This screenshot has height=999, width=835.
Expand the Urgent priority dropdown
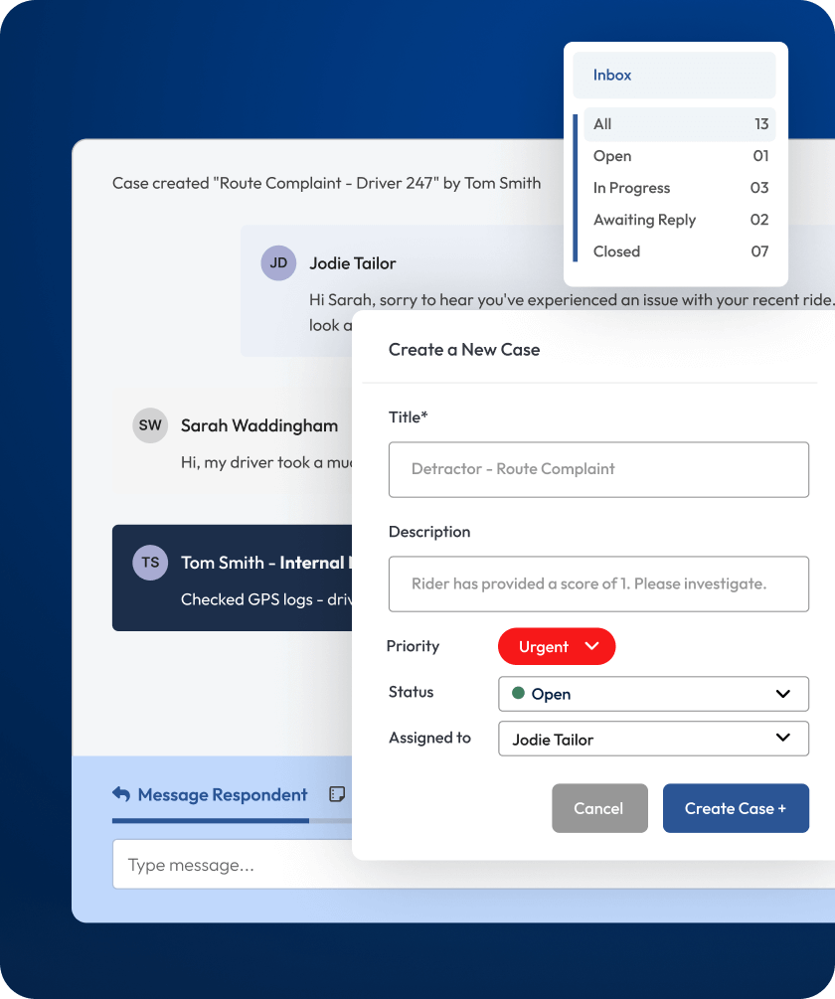(x=557, y=646)
